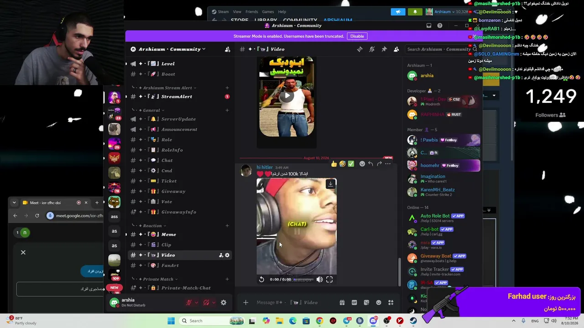Image resolution: width=584 pixels, height=328 pixels.
Task: Open notification settings bell-slash icon
Action: [x=372, y=49]
